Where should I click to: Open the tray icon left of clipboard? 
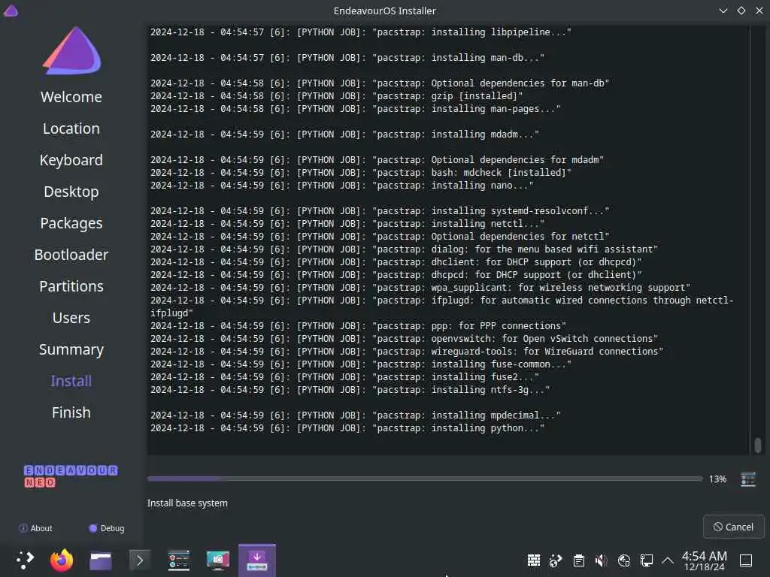(556, 560)
